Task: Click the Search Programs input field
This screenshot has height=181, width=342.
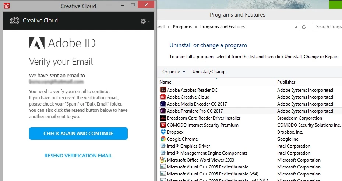Action: (327, 27)
